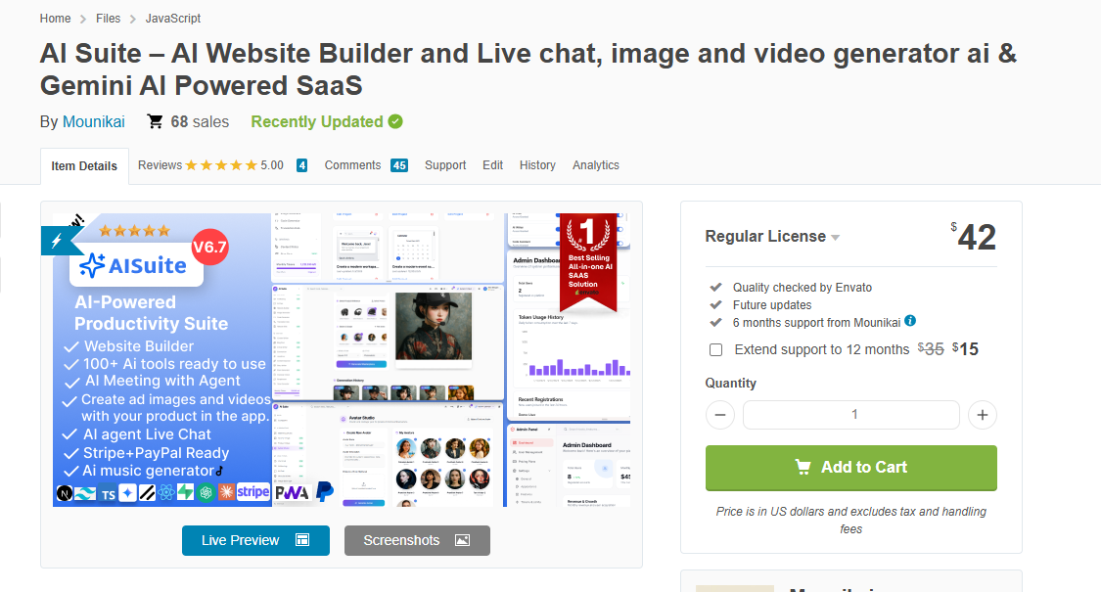Click the PayPal logo in preview
This screenshot has height=592, width=1101.
(x=324, y=491)
